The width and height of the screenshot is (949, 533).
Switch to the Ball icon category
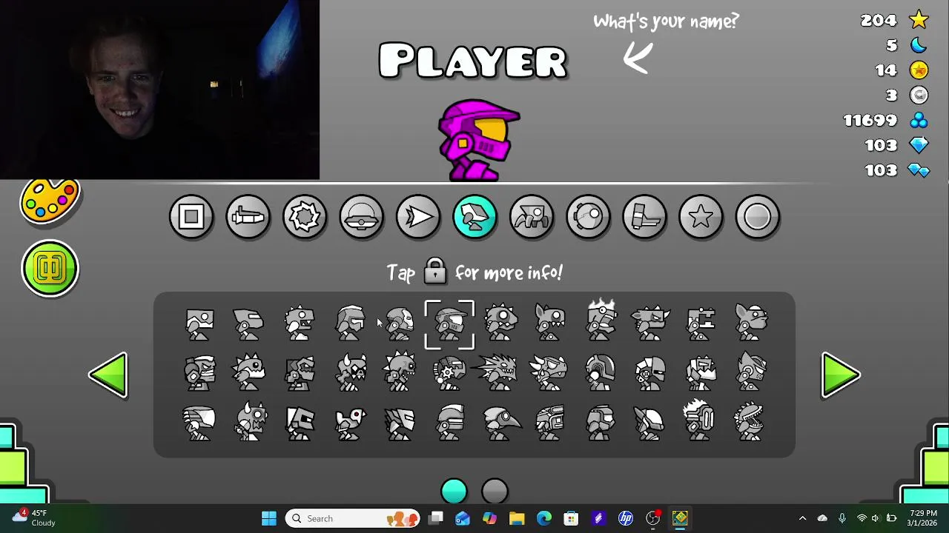[305, 217]
